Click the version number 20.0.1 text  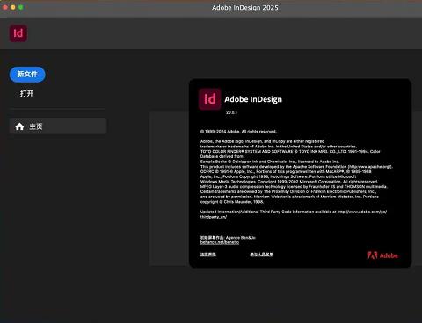coord(231,112)
